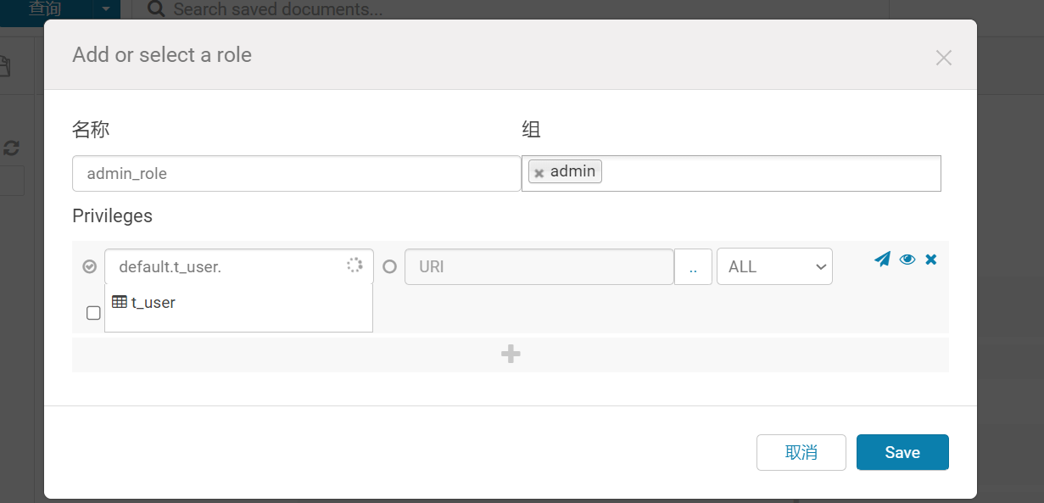Image resolution: width=1044 pixels, height=503 pixels.
Task: Open the 组 group selector field
Action: click(731, 173)
